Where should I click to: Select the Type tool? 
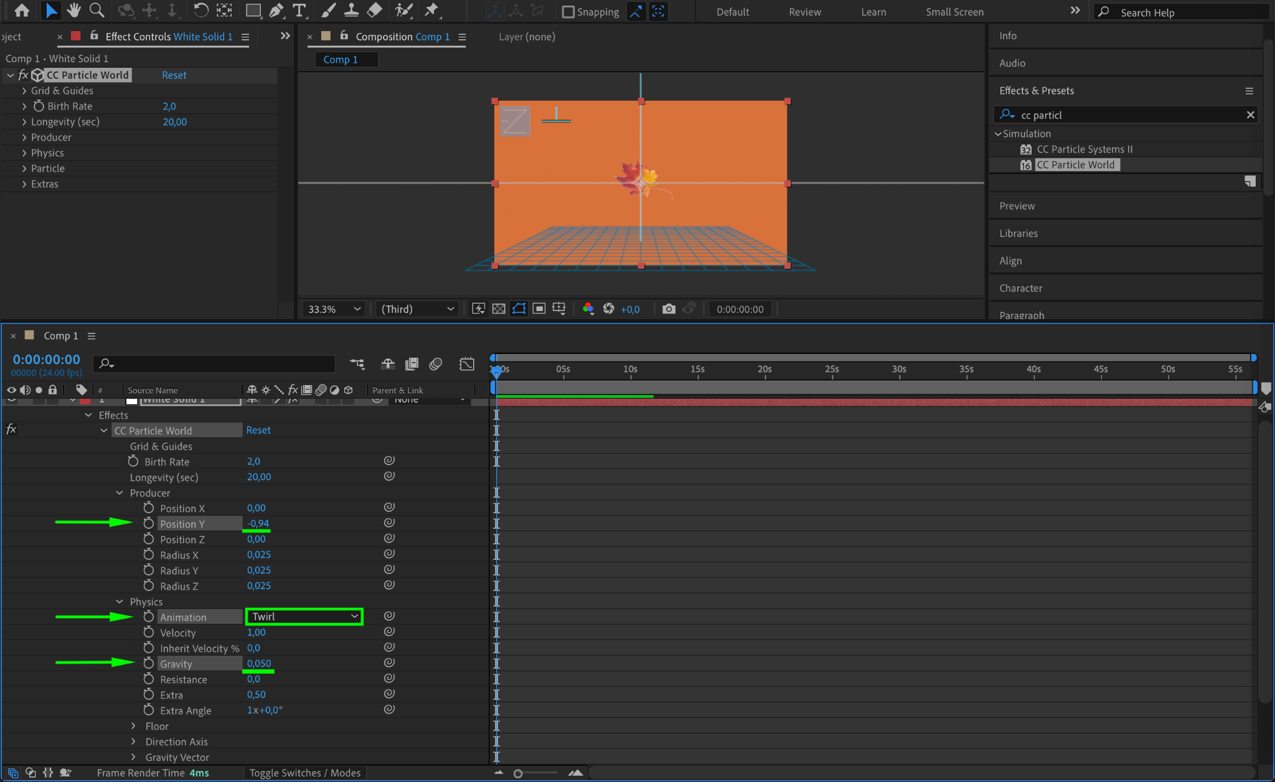point(299,10)
